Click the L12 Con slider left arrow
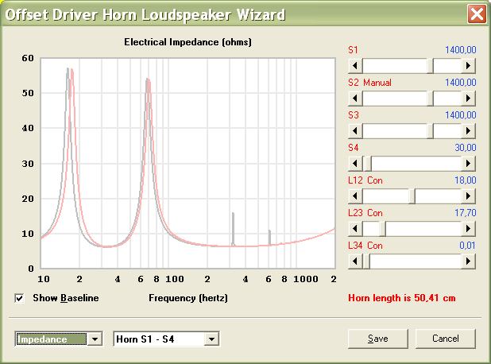 pyautogui.click(x=355, y=196)
